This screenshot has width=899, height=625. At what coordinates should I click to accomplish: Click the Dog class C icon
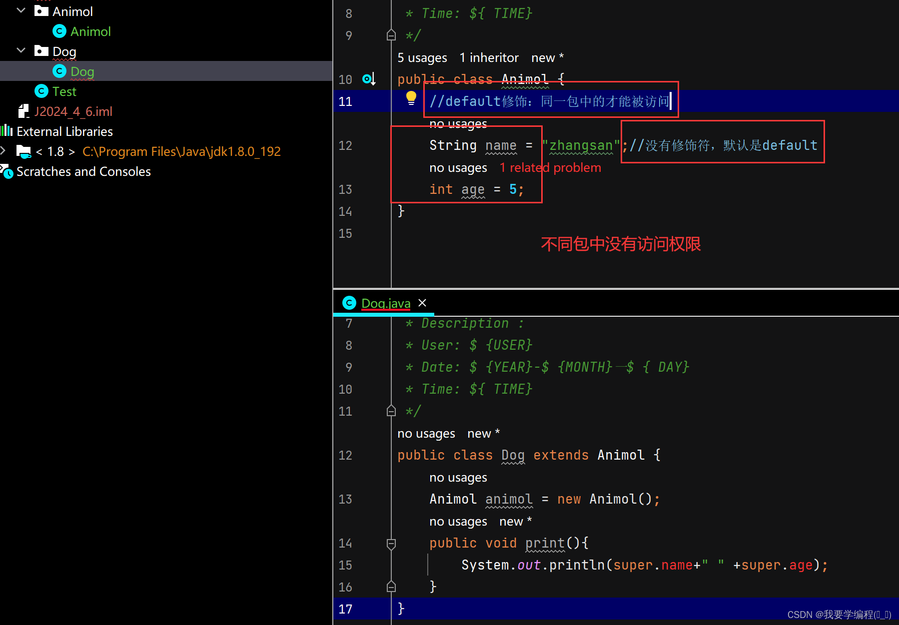(x=59, y=71)
